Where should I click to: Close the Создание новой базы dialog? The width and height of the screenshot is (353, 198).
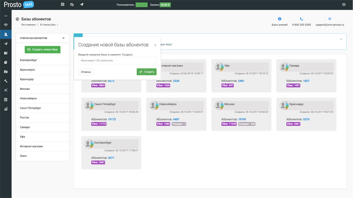point(155,45)
